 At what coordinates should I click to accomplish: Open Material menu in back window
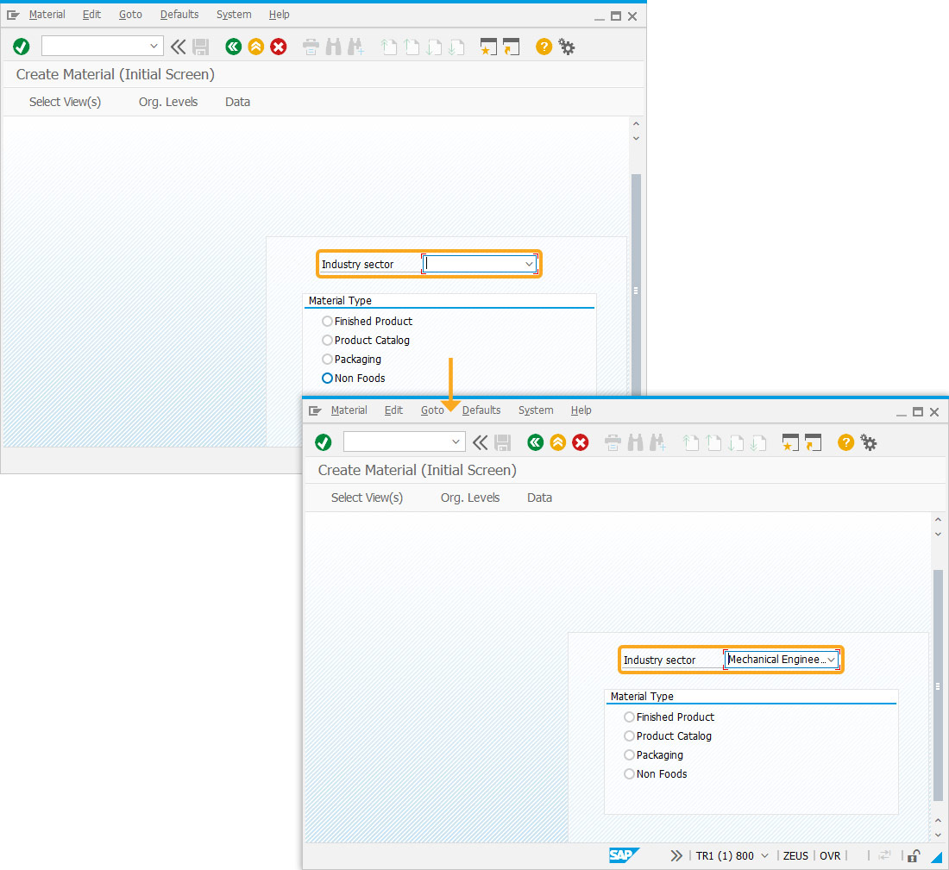[x=47, y=15]
